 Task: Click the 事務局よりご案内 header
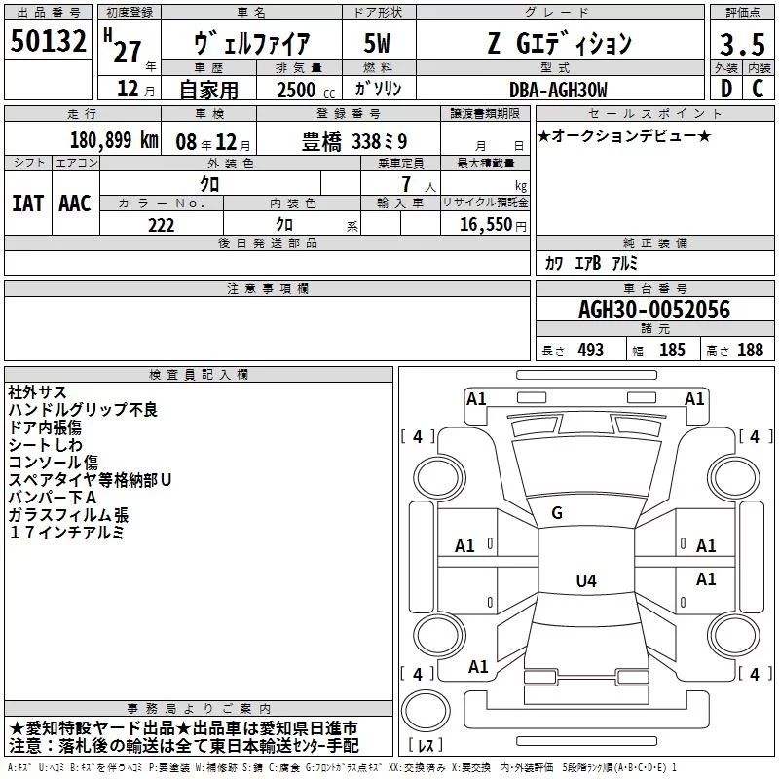click(x=199, y=709)
